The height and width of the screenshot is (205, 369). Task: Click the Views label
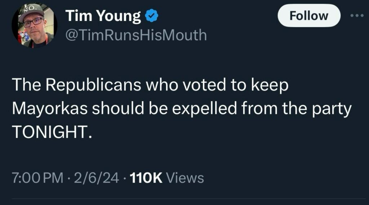[186, 178]
